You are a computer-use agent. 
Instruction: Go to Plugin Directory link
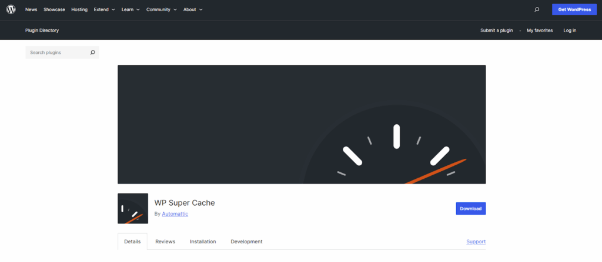pyautogui.click(x=42, y=30)
